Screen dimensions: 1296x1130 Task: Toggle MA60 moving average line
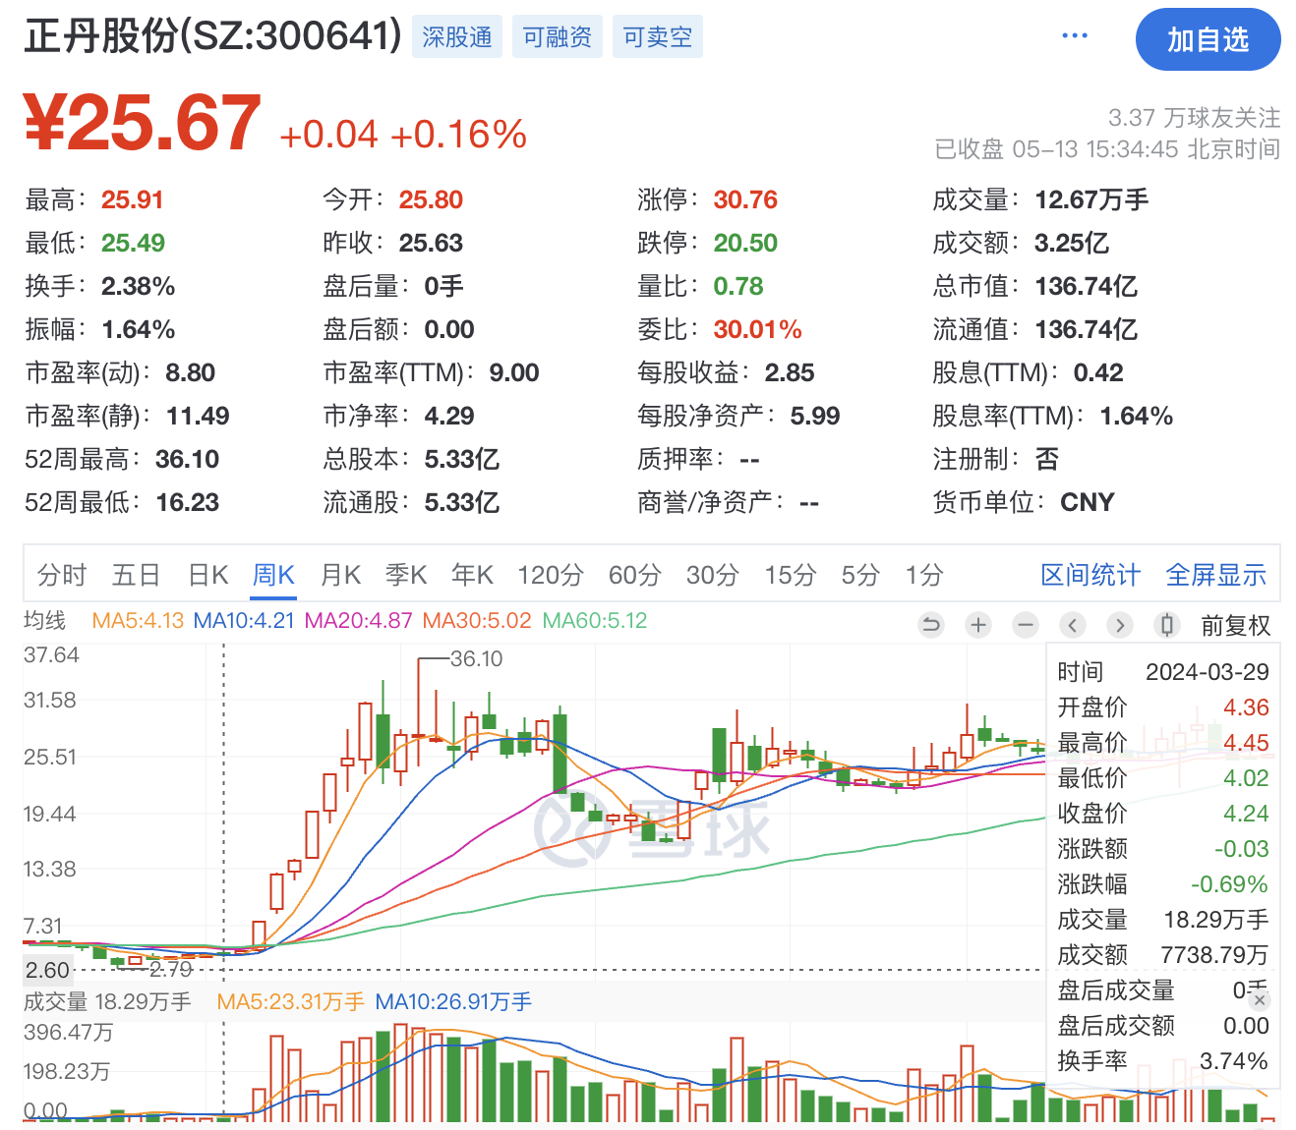point(595,621)
